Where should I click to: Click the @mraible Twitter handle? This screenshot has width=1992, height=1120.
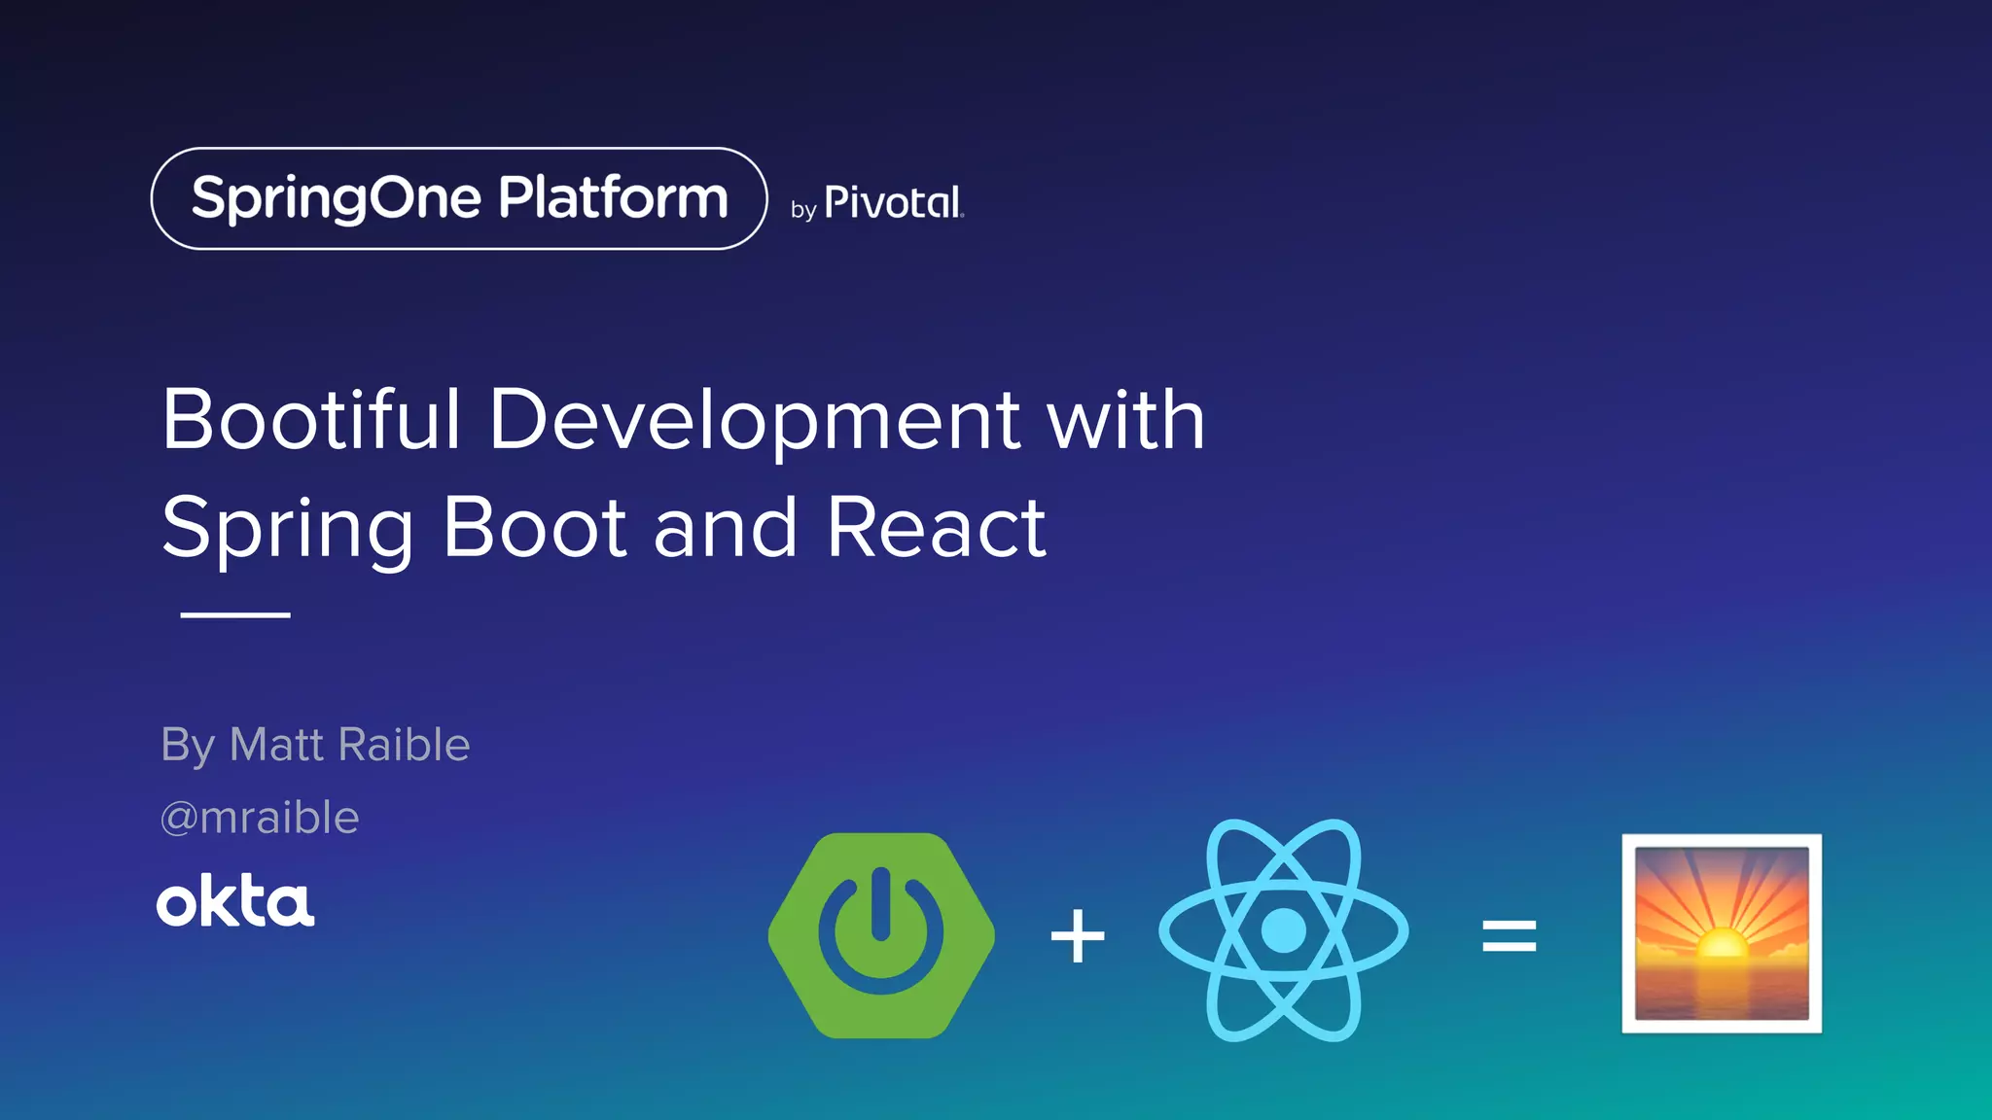coord(260,817)
